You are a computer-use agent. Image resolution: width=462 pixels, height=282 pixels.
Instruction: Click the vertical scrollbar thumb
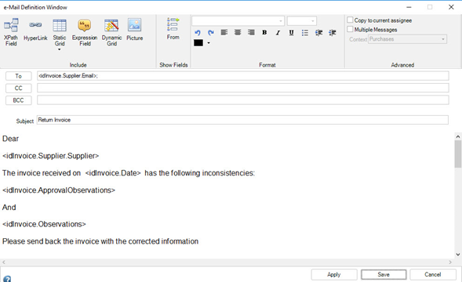pos(457,154)
